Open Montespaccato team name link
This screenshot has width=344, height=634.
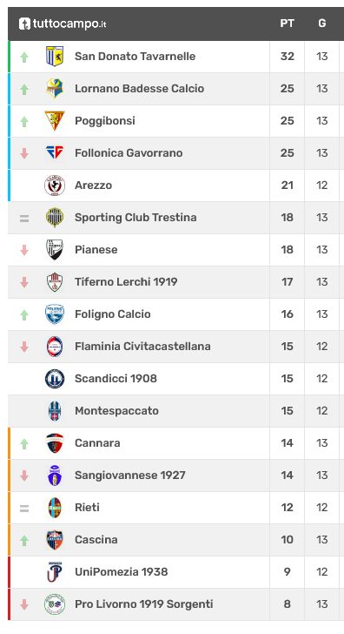point(116,411)
